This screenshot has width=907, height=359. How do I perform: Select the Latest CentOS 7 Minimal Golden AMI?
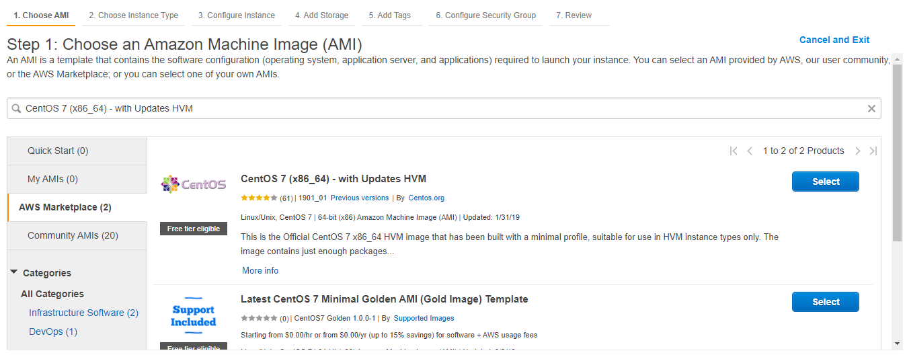(826, 302)
